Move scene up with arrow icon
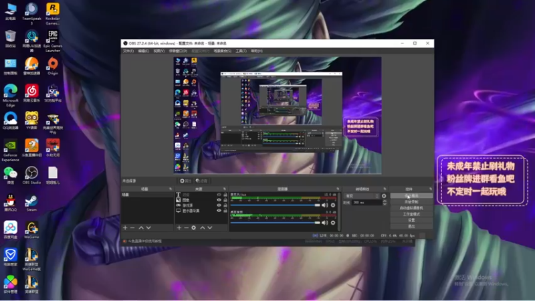 tap(141, 227)
